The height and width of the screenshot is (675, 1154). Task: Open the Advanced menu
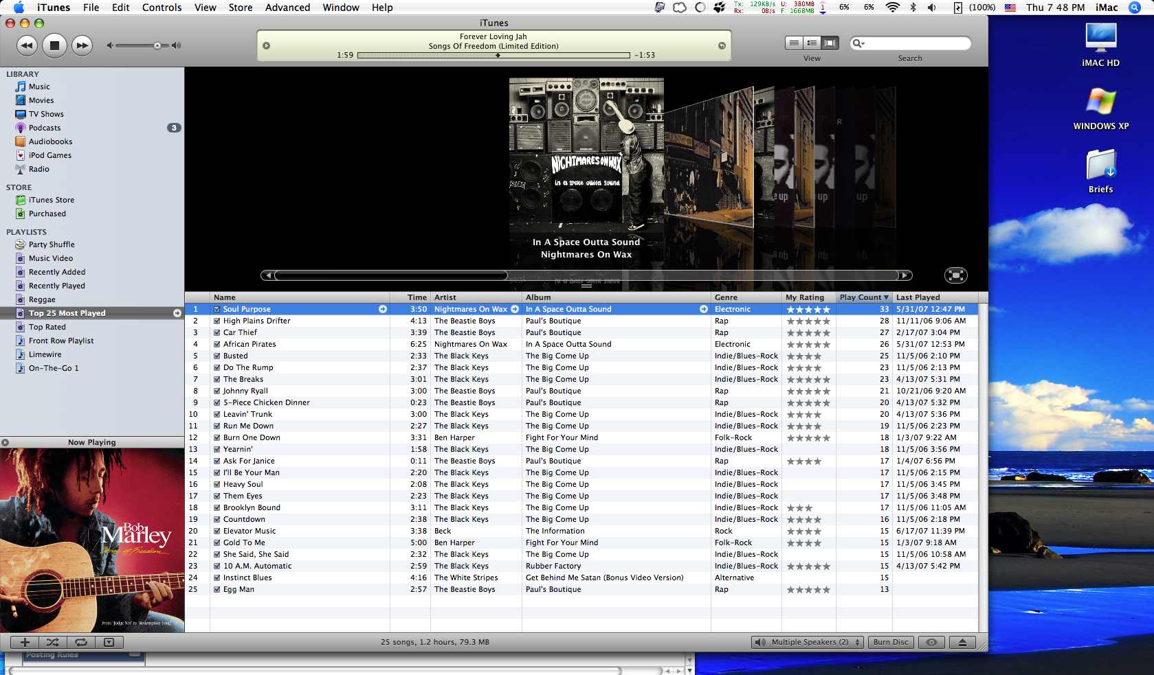tap(287, 8)
